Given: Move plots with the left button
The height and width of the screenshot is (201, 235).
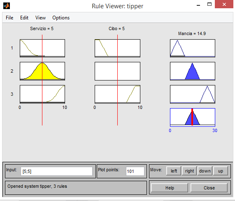Looking at the screenshot, I should click(174, 171).
